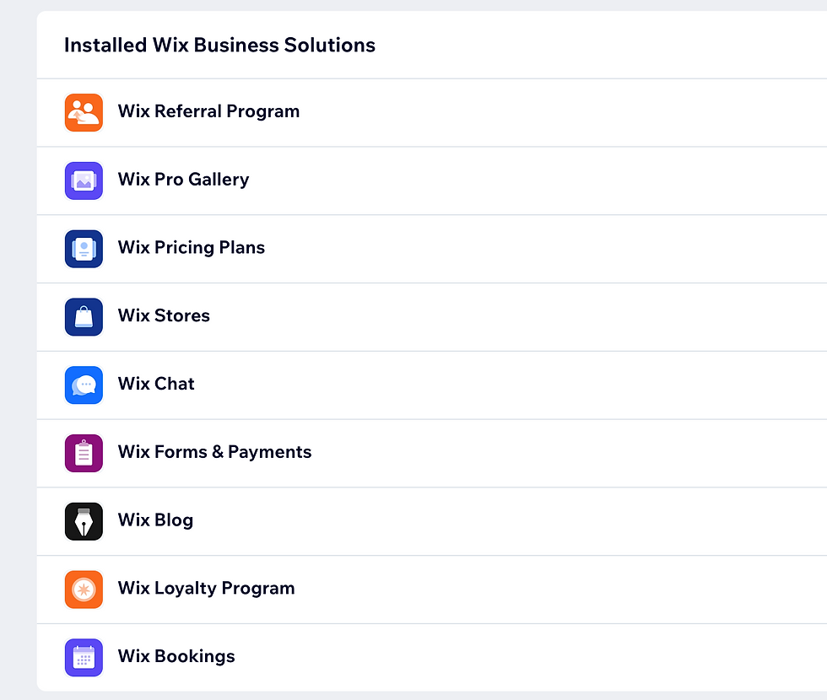Open the Wix Blog label
Image resolution: width=827 pixels, height=700 pixels.
tap(155, 520)
